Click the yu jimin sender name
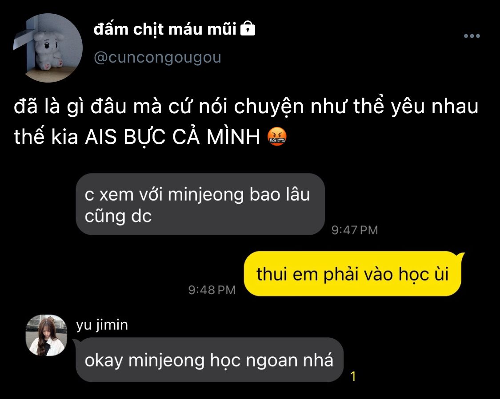 click(x=102, y=325)
